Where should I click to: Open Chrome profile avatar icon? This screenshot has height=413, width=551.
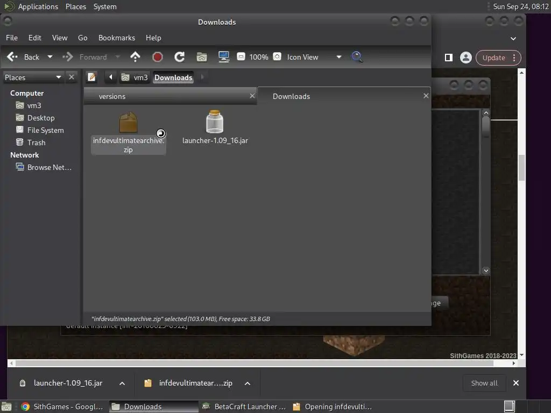pos(466,58)
